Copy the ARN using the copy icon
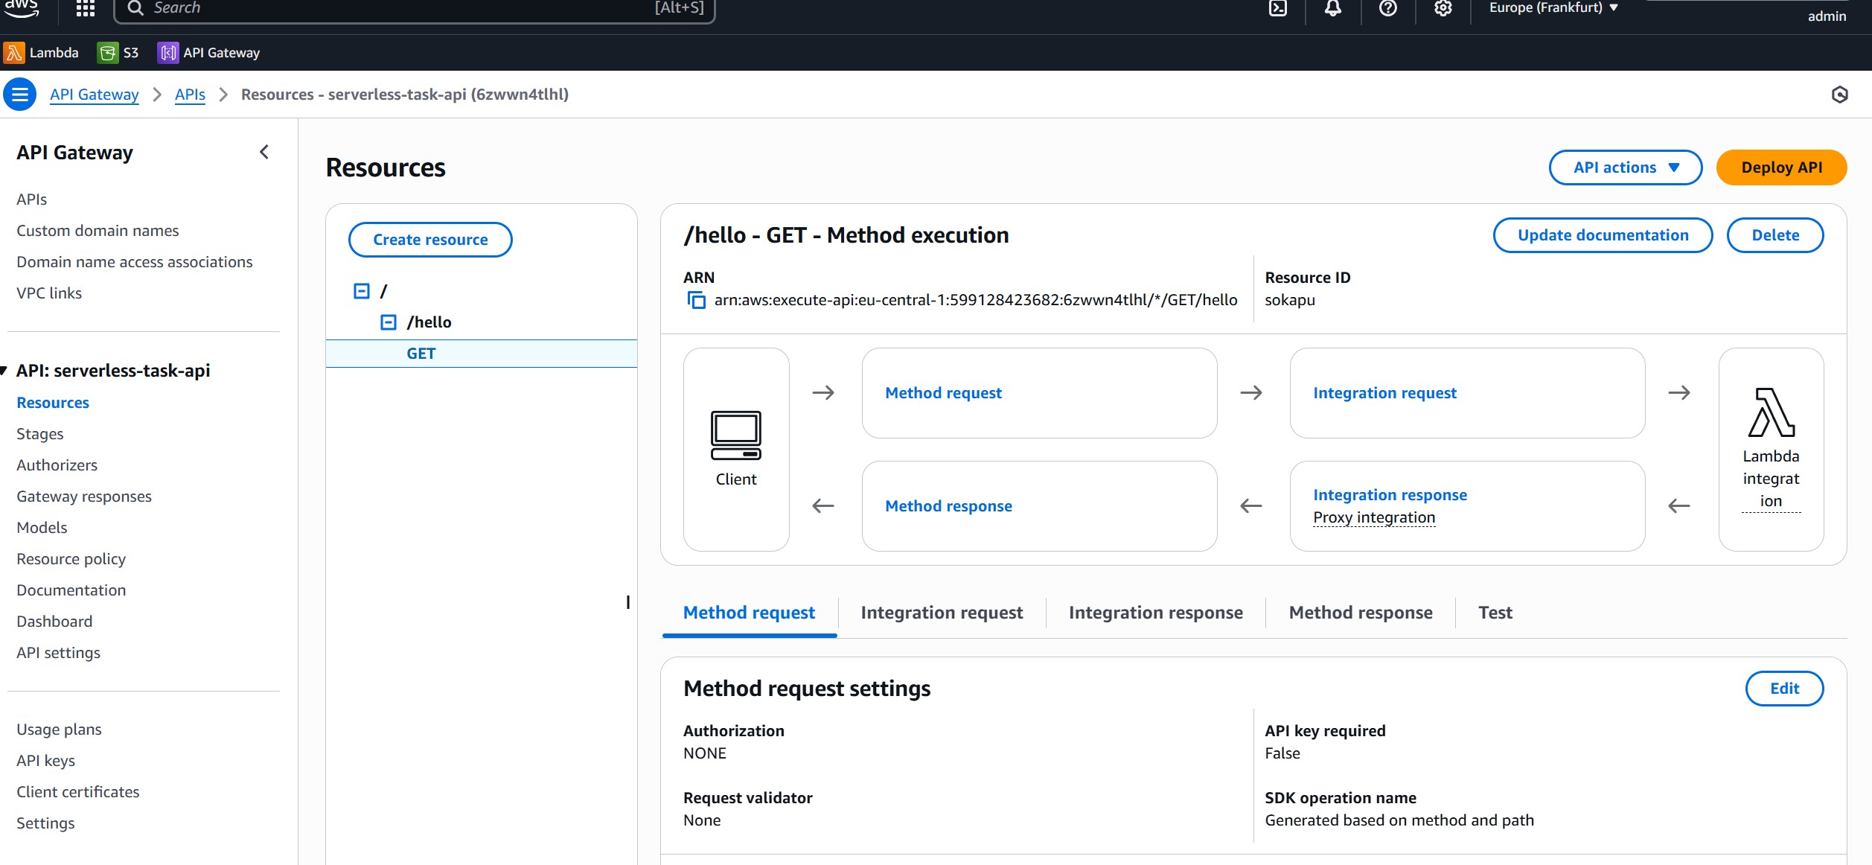 point(696,300)
